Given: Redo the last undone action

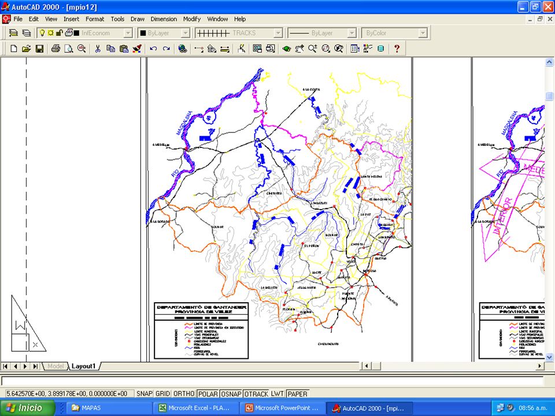Looking at the screenshot, I should coord(166,49).
